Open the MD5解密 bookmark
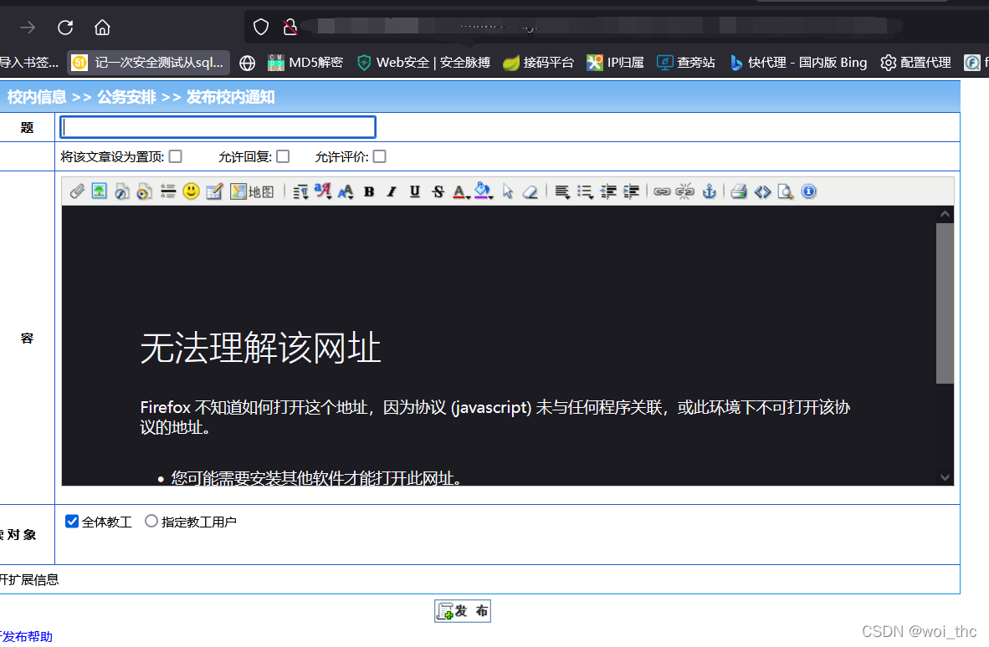The width and height of the screenshot is (989, 647). coord(305,63)
